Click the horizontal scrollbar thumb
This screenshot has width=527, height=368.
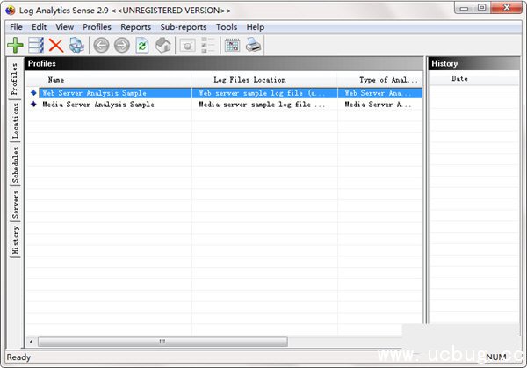[x=162, y=342]
